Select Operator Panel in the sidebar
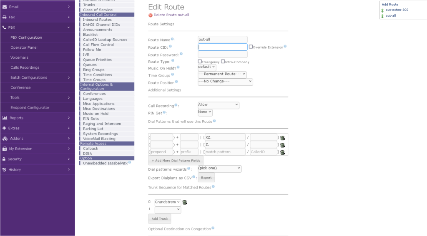This screenshot has width=427, height=236. pyautogui.click(x=24, y=47)
